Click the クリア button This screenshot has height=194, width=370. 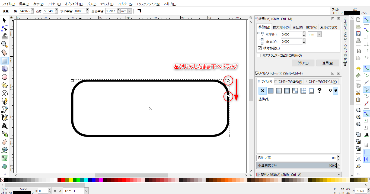[x=303, y=63]
